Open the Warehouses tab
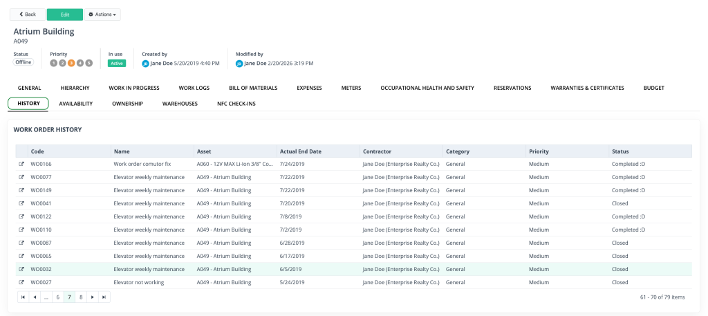708x316 pixels. click(x=180, y=104)
